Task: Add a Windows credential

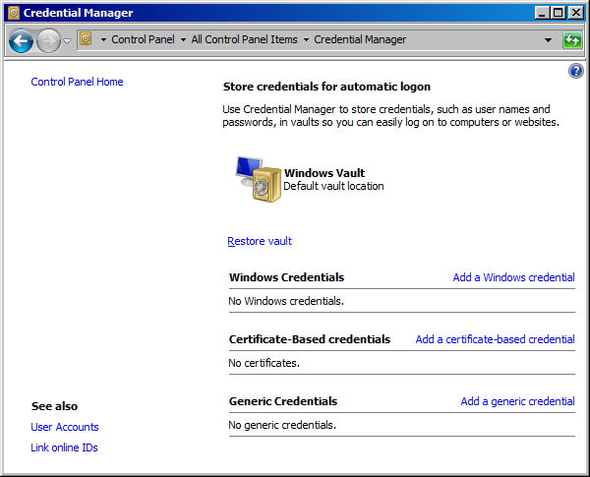Action: click(x=513, y=277)
